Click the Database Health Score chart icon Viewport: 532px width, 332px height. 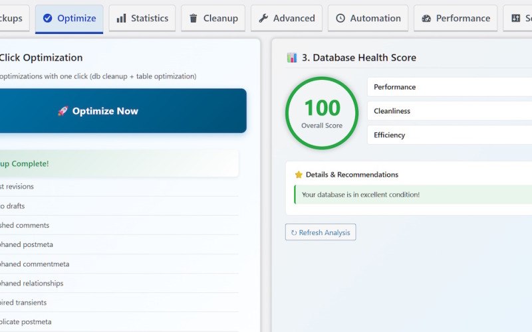point(292,58)
